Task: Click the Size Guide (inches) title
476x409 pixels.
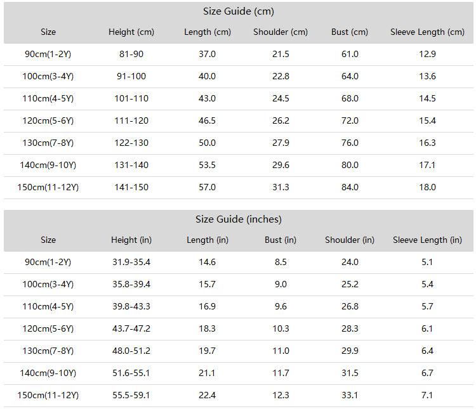Action: (238, 219)
